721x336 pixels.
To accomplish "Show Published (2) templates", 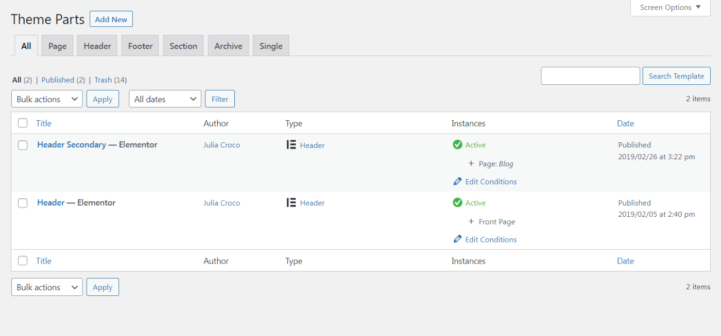I will click(63, 80).
